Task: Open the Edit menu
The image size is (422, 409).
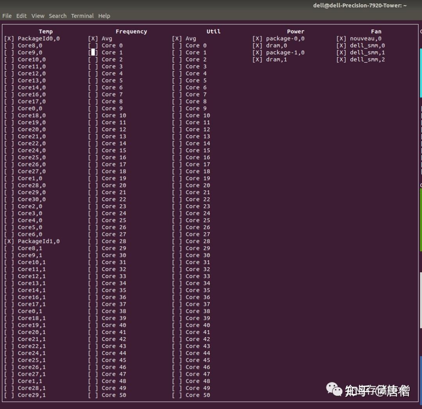Action: tap(21, 16)
